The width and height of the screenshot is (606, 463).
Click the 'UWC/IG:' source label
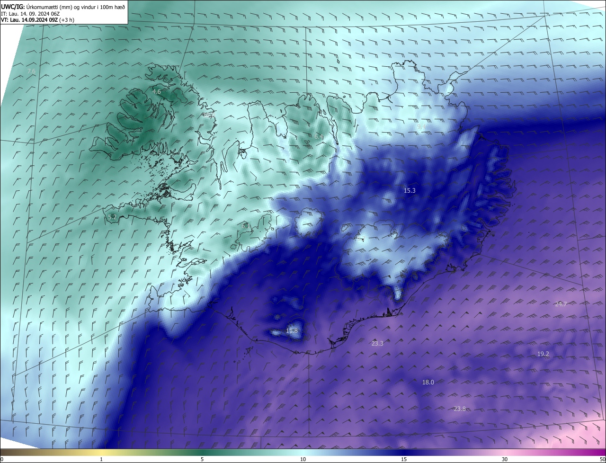tap(13, 6)
